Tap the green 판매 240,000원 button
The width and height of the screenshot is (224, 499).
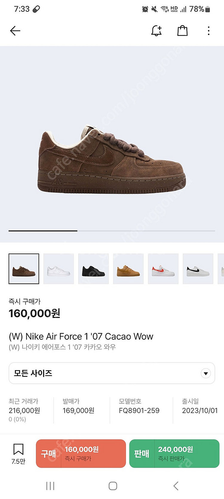coord(174,454)
